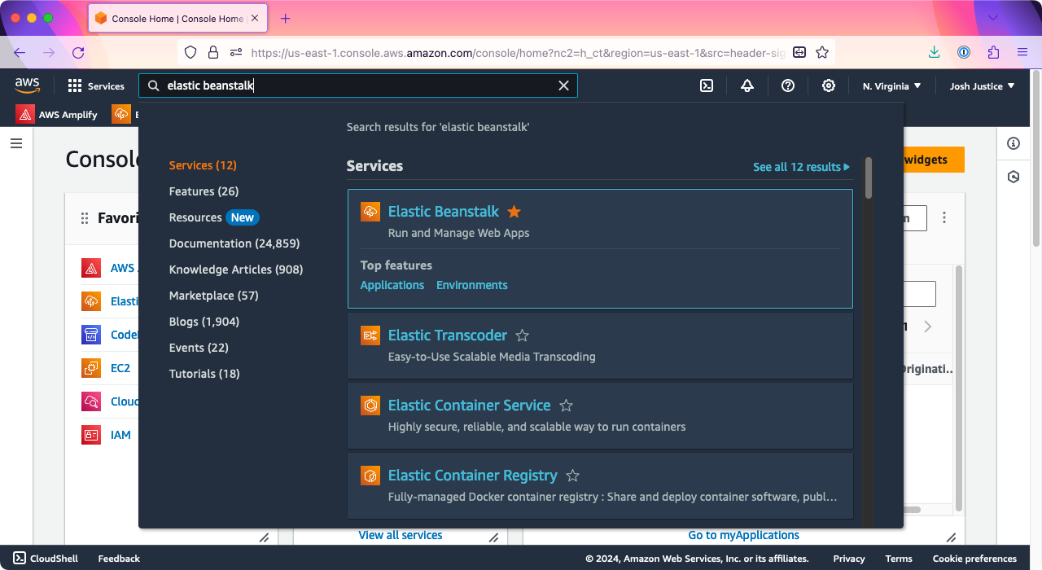Click Go to myApplications link

tap(743, 535)
